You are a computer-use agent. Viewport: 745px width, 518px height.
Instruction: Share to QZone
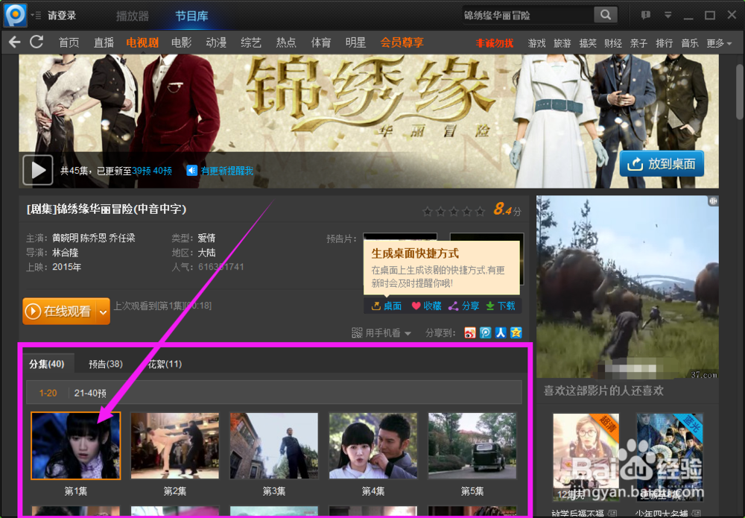coord(515,332)
